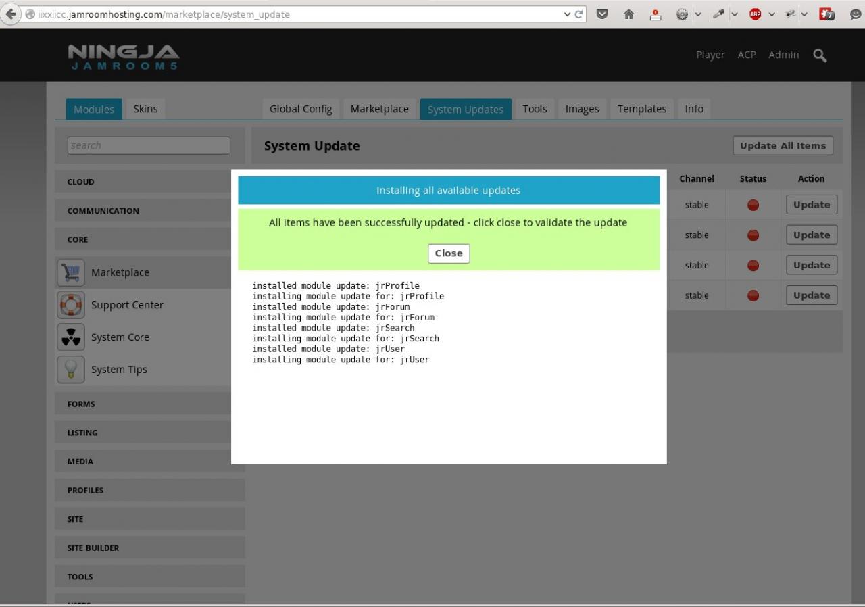Open Support Center via lifebuoy icon
865x607 pixels.
coord(71,305)
